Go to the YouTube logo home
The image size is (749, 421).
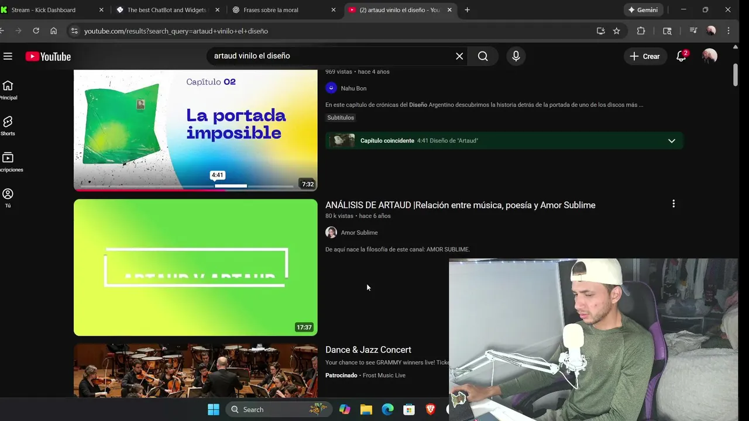tap(48, 56)
